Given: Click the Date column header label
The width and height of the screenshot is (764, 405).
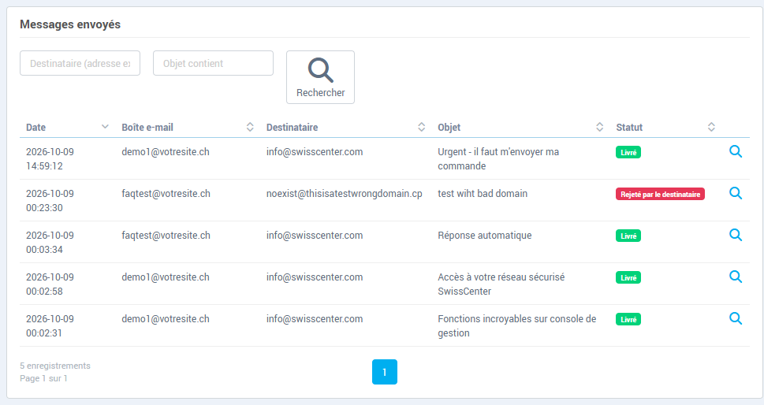Looking at the screenshot, I should pyautogui.click(x=35, y=128).
